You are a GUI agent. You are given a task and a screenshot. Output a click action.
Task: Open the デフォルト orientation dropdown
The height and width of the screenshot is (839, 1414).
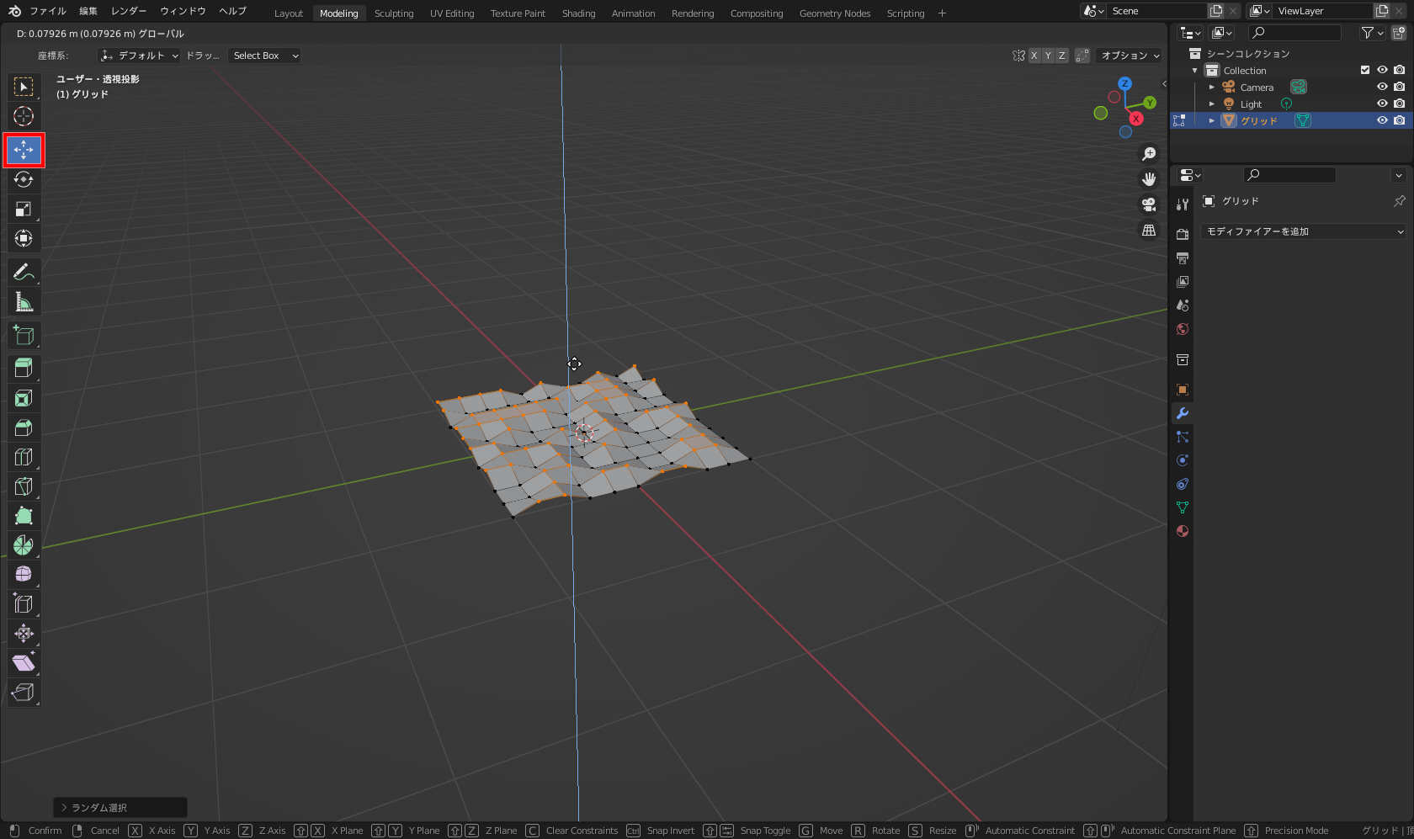click(140, 56)
